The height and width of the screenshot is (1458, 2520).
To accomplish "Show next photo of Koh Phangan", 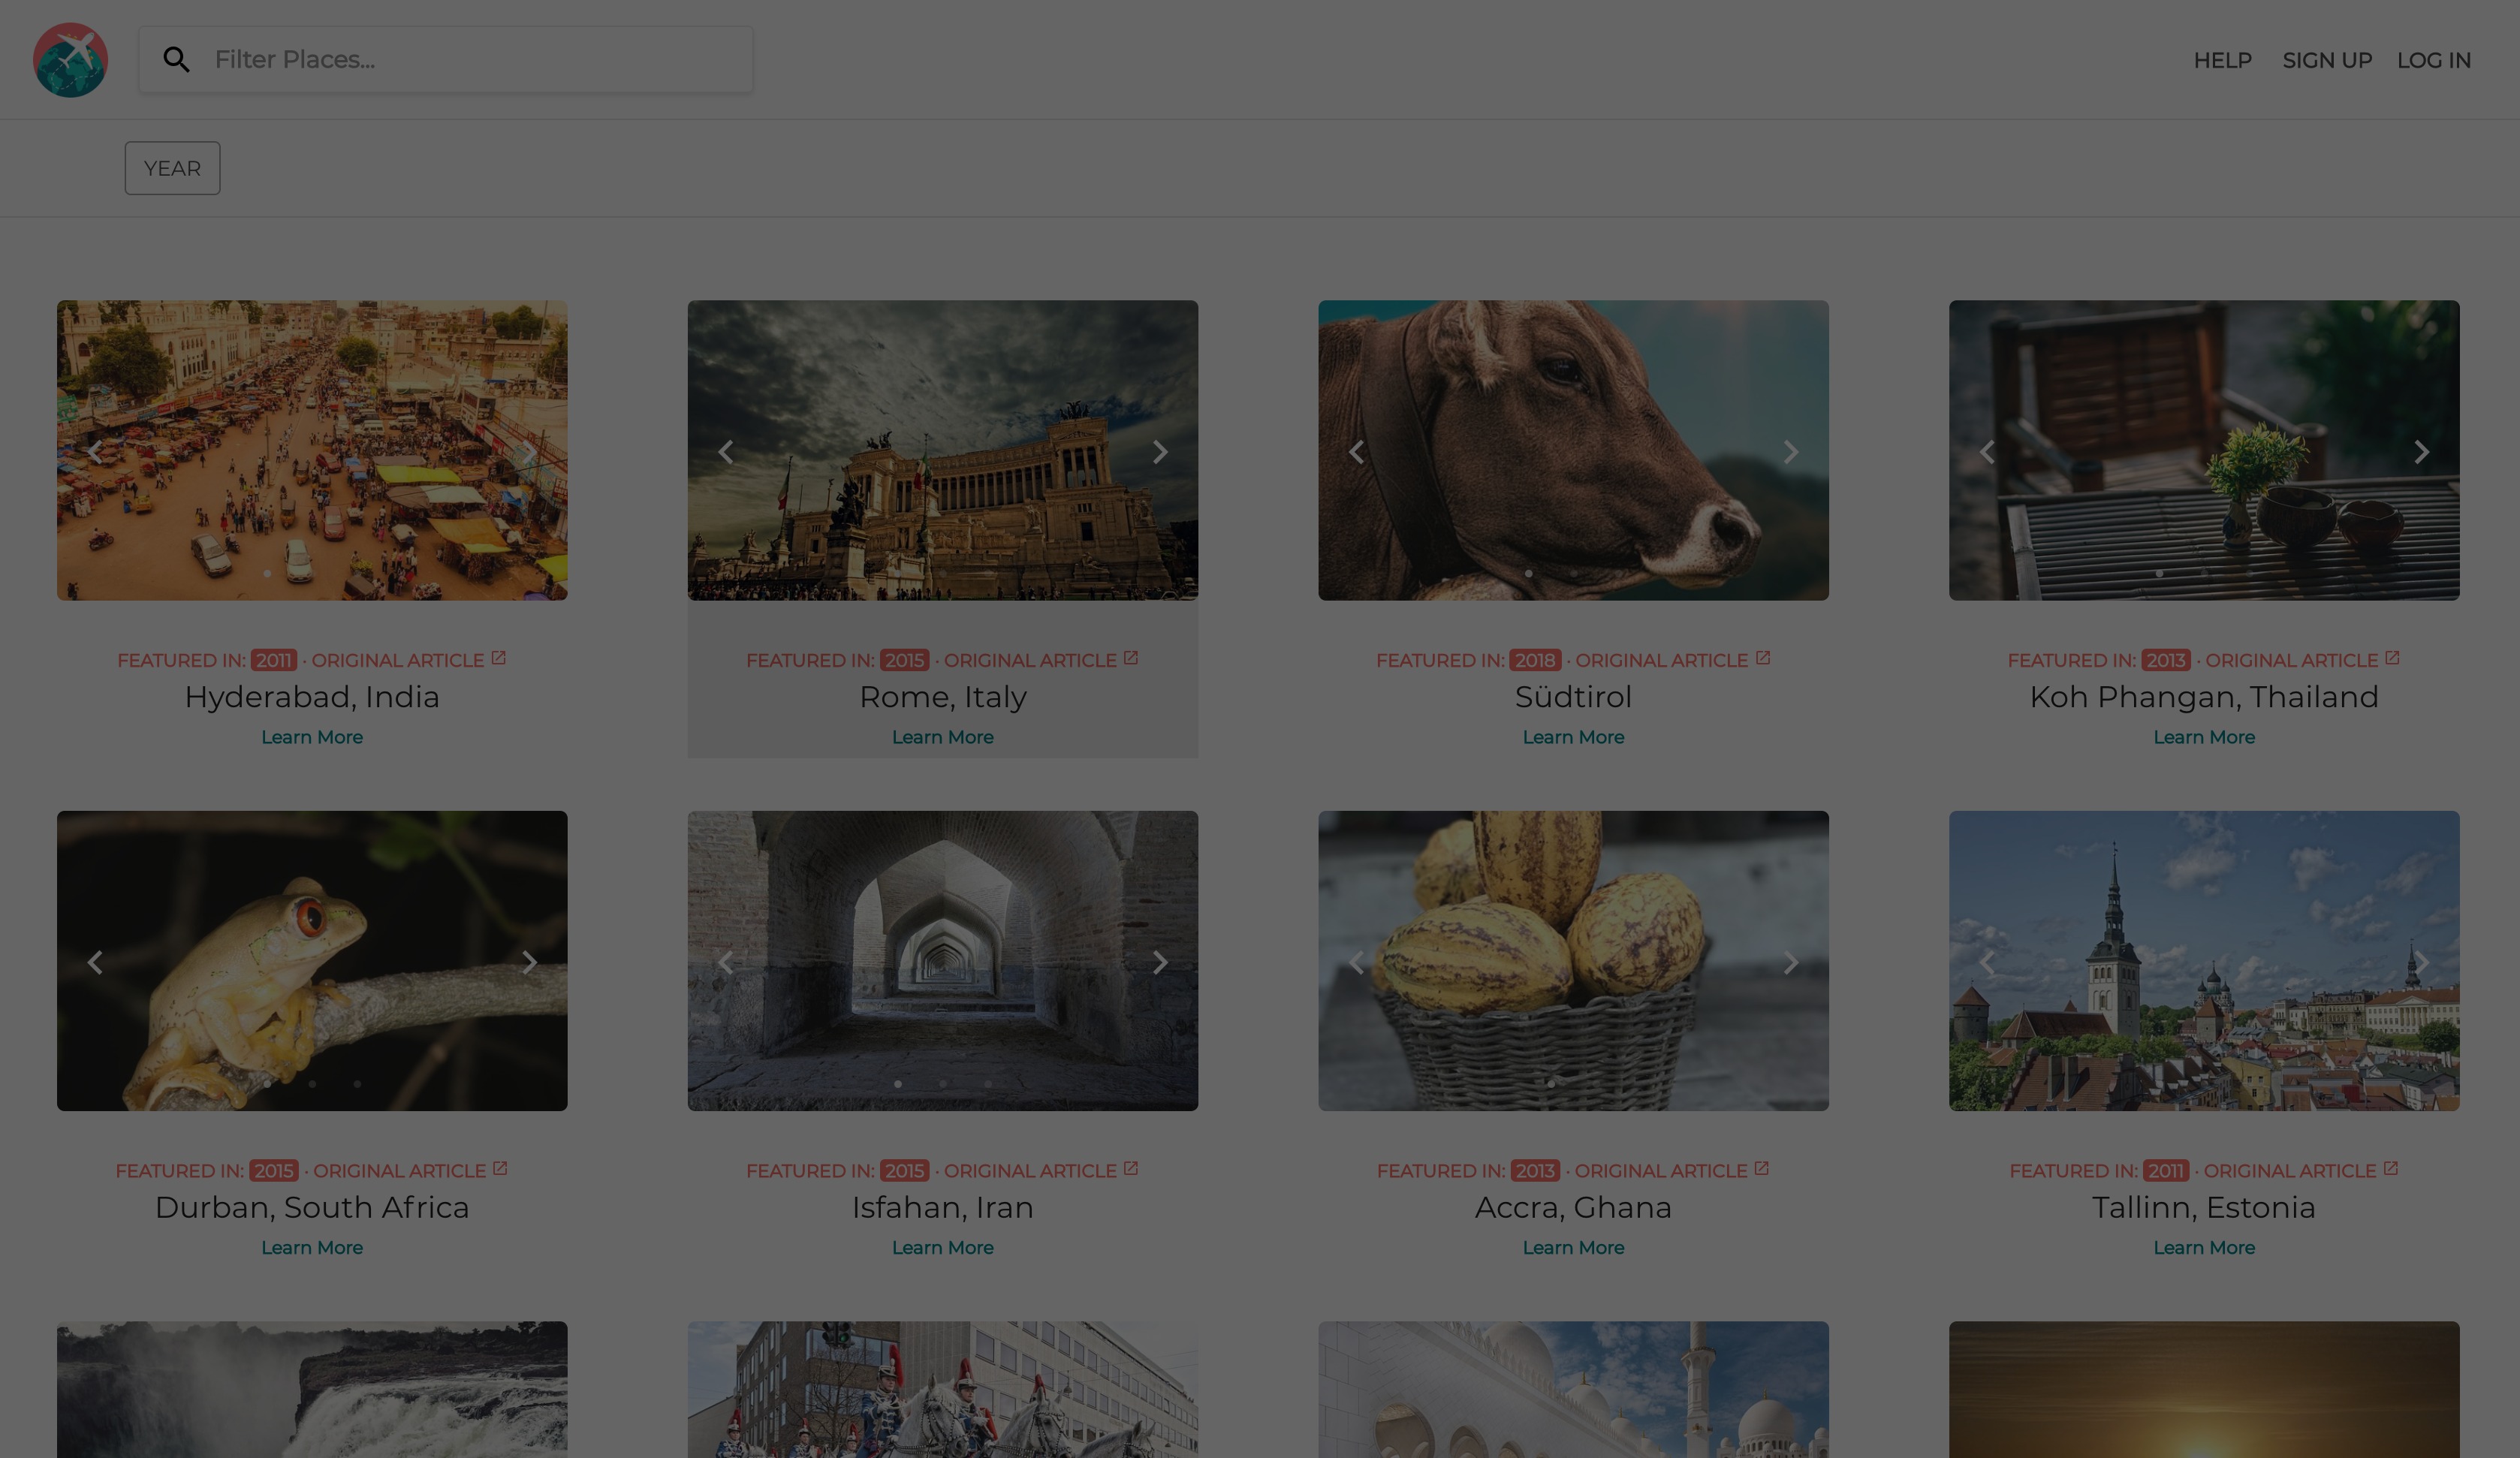I will click(x=2422, y=452).
